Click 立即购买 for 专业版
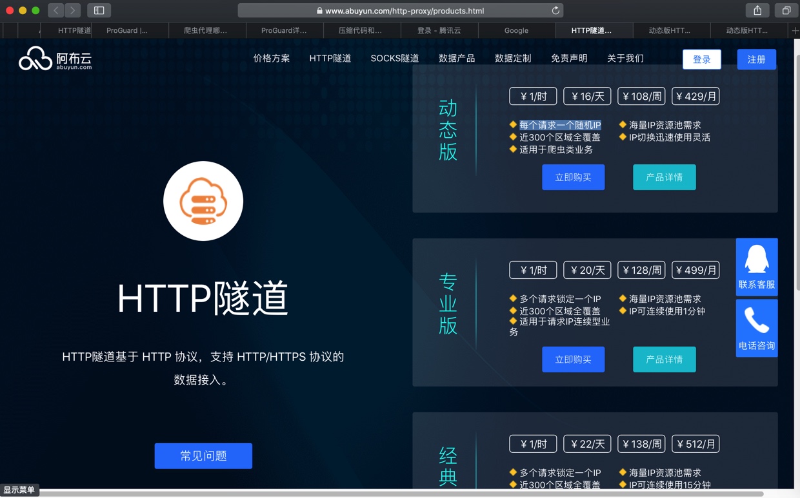Viewport: 800px width, 498px height. point(574,359)
